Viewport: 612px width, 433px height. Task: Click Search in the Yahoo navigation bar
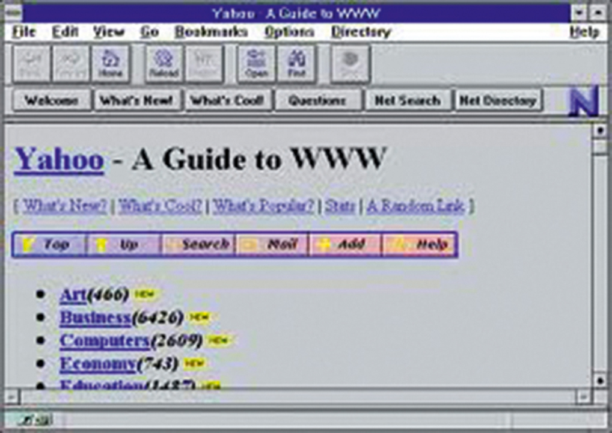[x=198, y=245]
